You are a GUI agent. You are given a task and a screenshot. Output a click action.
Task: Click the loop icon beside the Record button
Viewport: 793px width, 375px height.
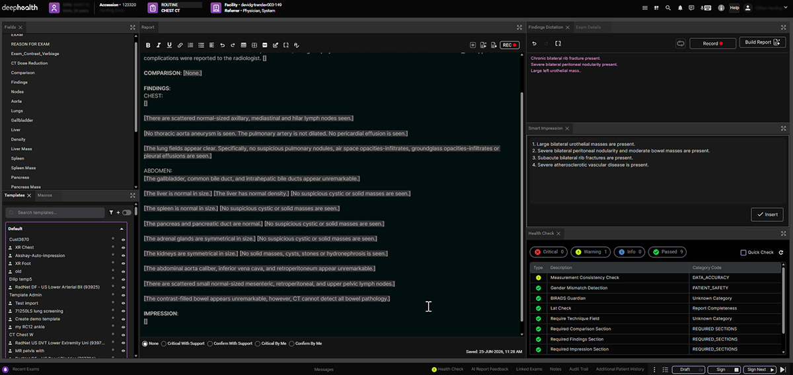(x=681, y=44)
